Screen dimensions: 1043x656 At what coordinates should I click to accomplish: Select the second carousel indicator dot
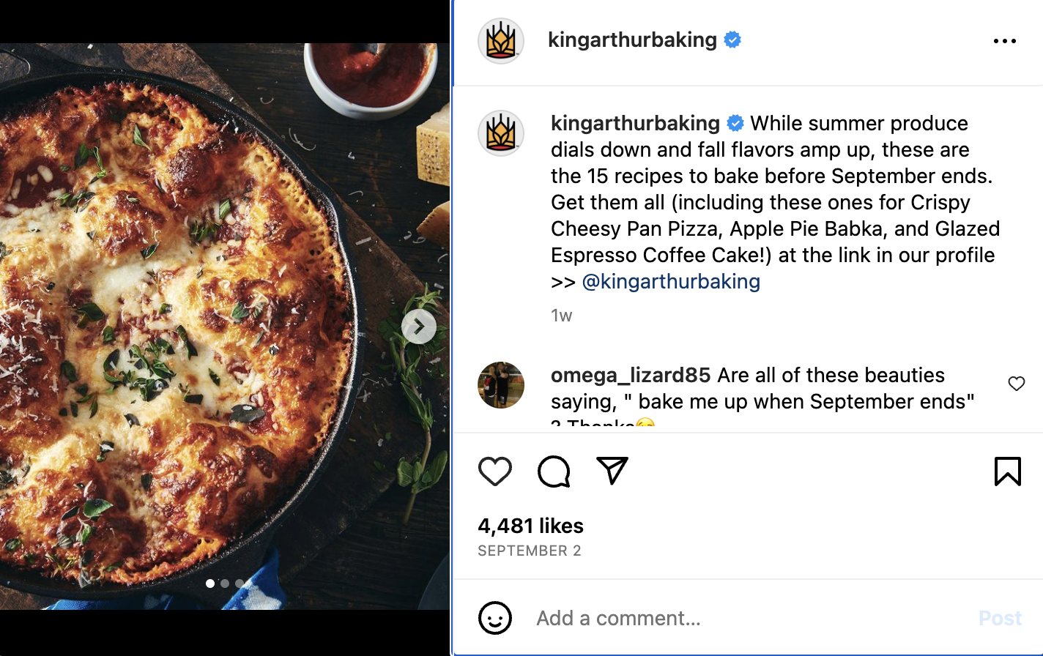pyautogui.click(x=225, y=584)
